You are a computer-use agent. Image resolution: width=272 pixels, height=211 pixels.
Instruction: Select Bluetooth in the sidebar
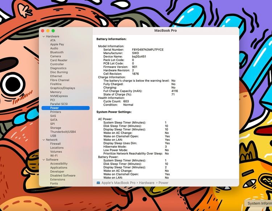pyautogui.click(x=57, y=52)
